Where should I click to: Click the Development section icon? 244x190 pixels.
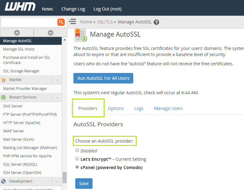pos(3,181)
